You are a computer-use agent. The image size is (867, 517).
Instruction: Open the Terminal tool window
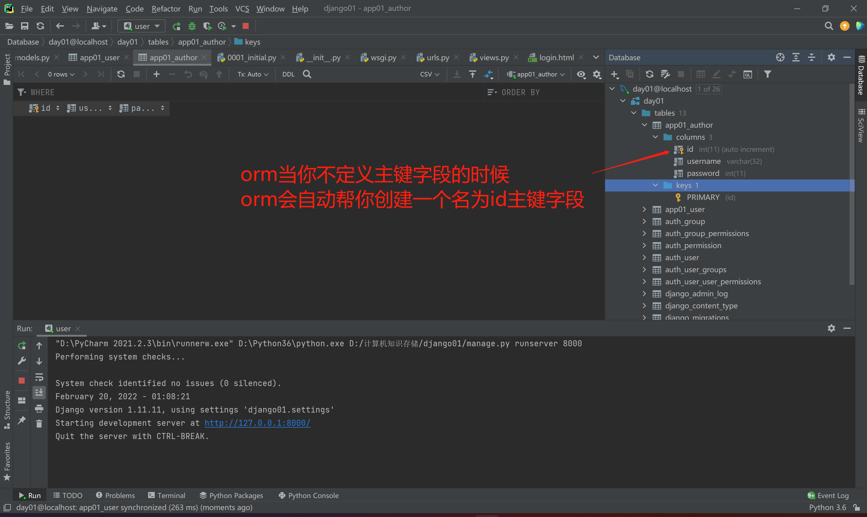166,495
